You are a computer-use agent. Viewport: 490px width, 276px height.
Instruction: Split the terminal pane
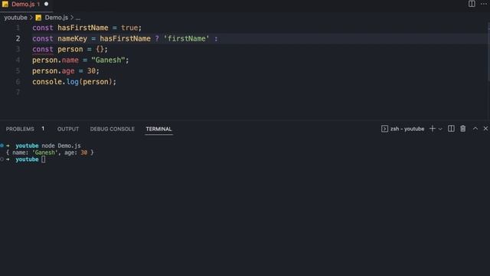click(x=451, y=129)
